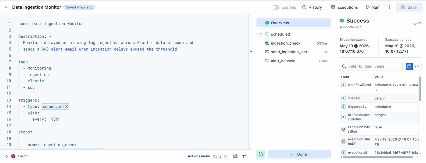
Task: Click the green refresh execution button
Action: point(261,154)
